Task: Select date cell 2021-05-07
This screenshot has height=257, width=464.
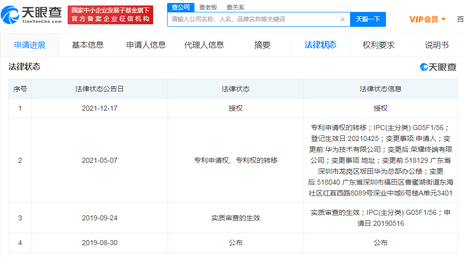Action: [x=100, y=160]
